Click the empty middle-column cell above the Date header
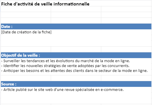 click(76, 20)
